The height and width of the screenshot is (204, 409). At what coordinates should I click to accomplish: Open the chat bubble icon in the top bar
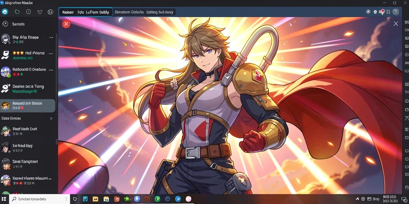coord(50,12)
